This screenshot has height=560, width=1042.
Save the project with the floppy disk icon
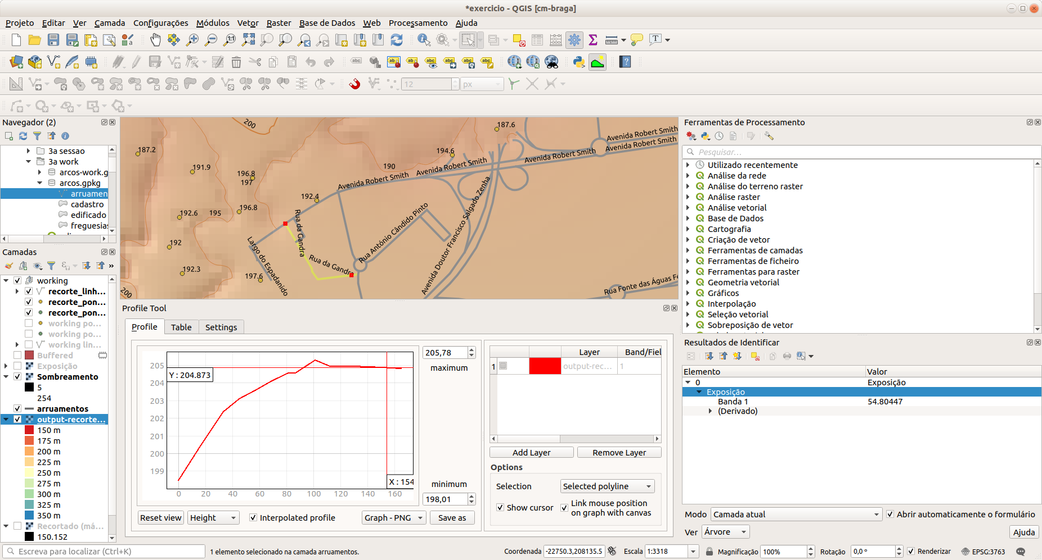(53, 40)
